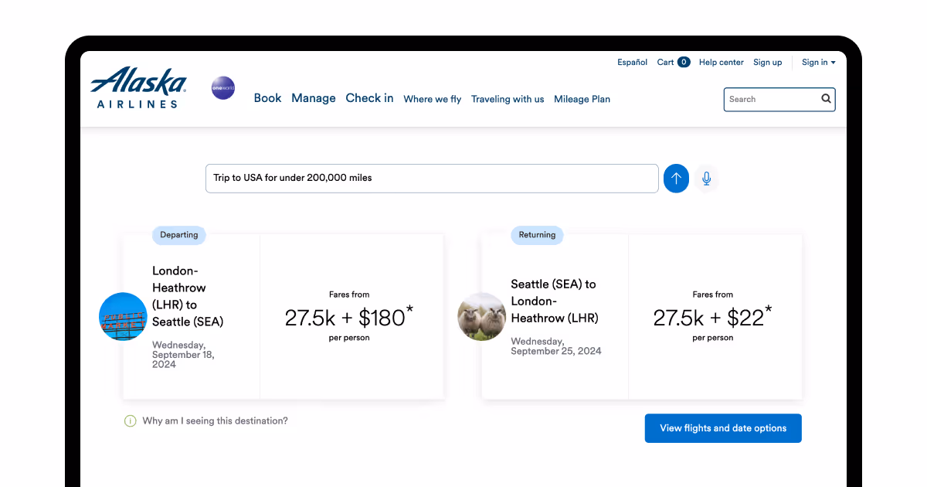Open the Mileage Plan menu
The height and width of the screenshot is (487, 927).
tap(582, 99)
